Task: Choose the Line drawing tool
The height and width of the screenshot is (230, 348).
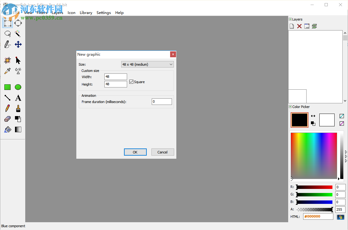Action: (7, 98)
